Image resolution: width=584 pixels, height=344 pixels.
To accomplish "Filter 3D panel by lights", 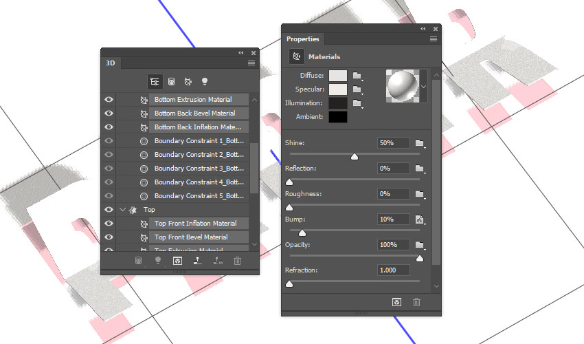I will pos(205,81).
